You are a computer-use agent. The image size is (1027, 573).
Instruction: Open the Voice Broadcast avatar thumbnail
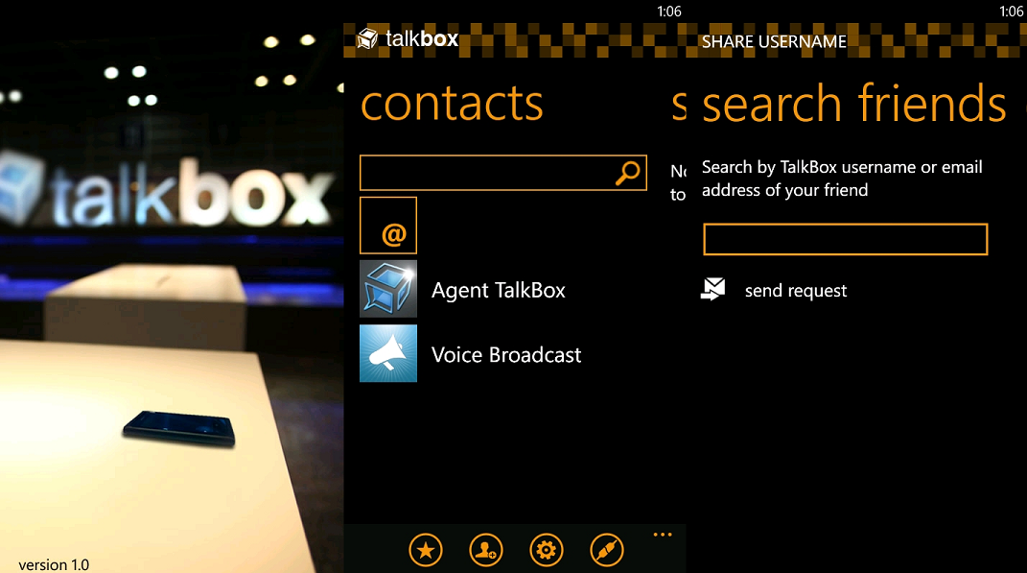[387, 353]
